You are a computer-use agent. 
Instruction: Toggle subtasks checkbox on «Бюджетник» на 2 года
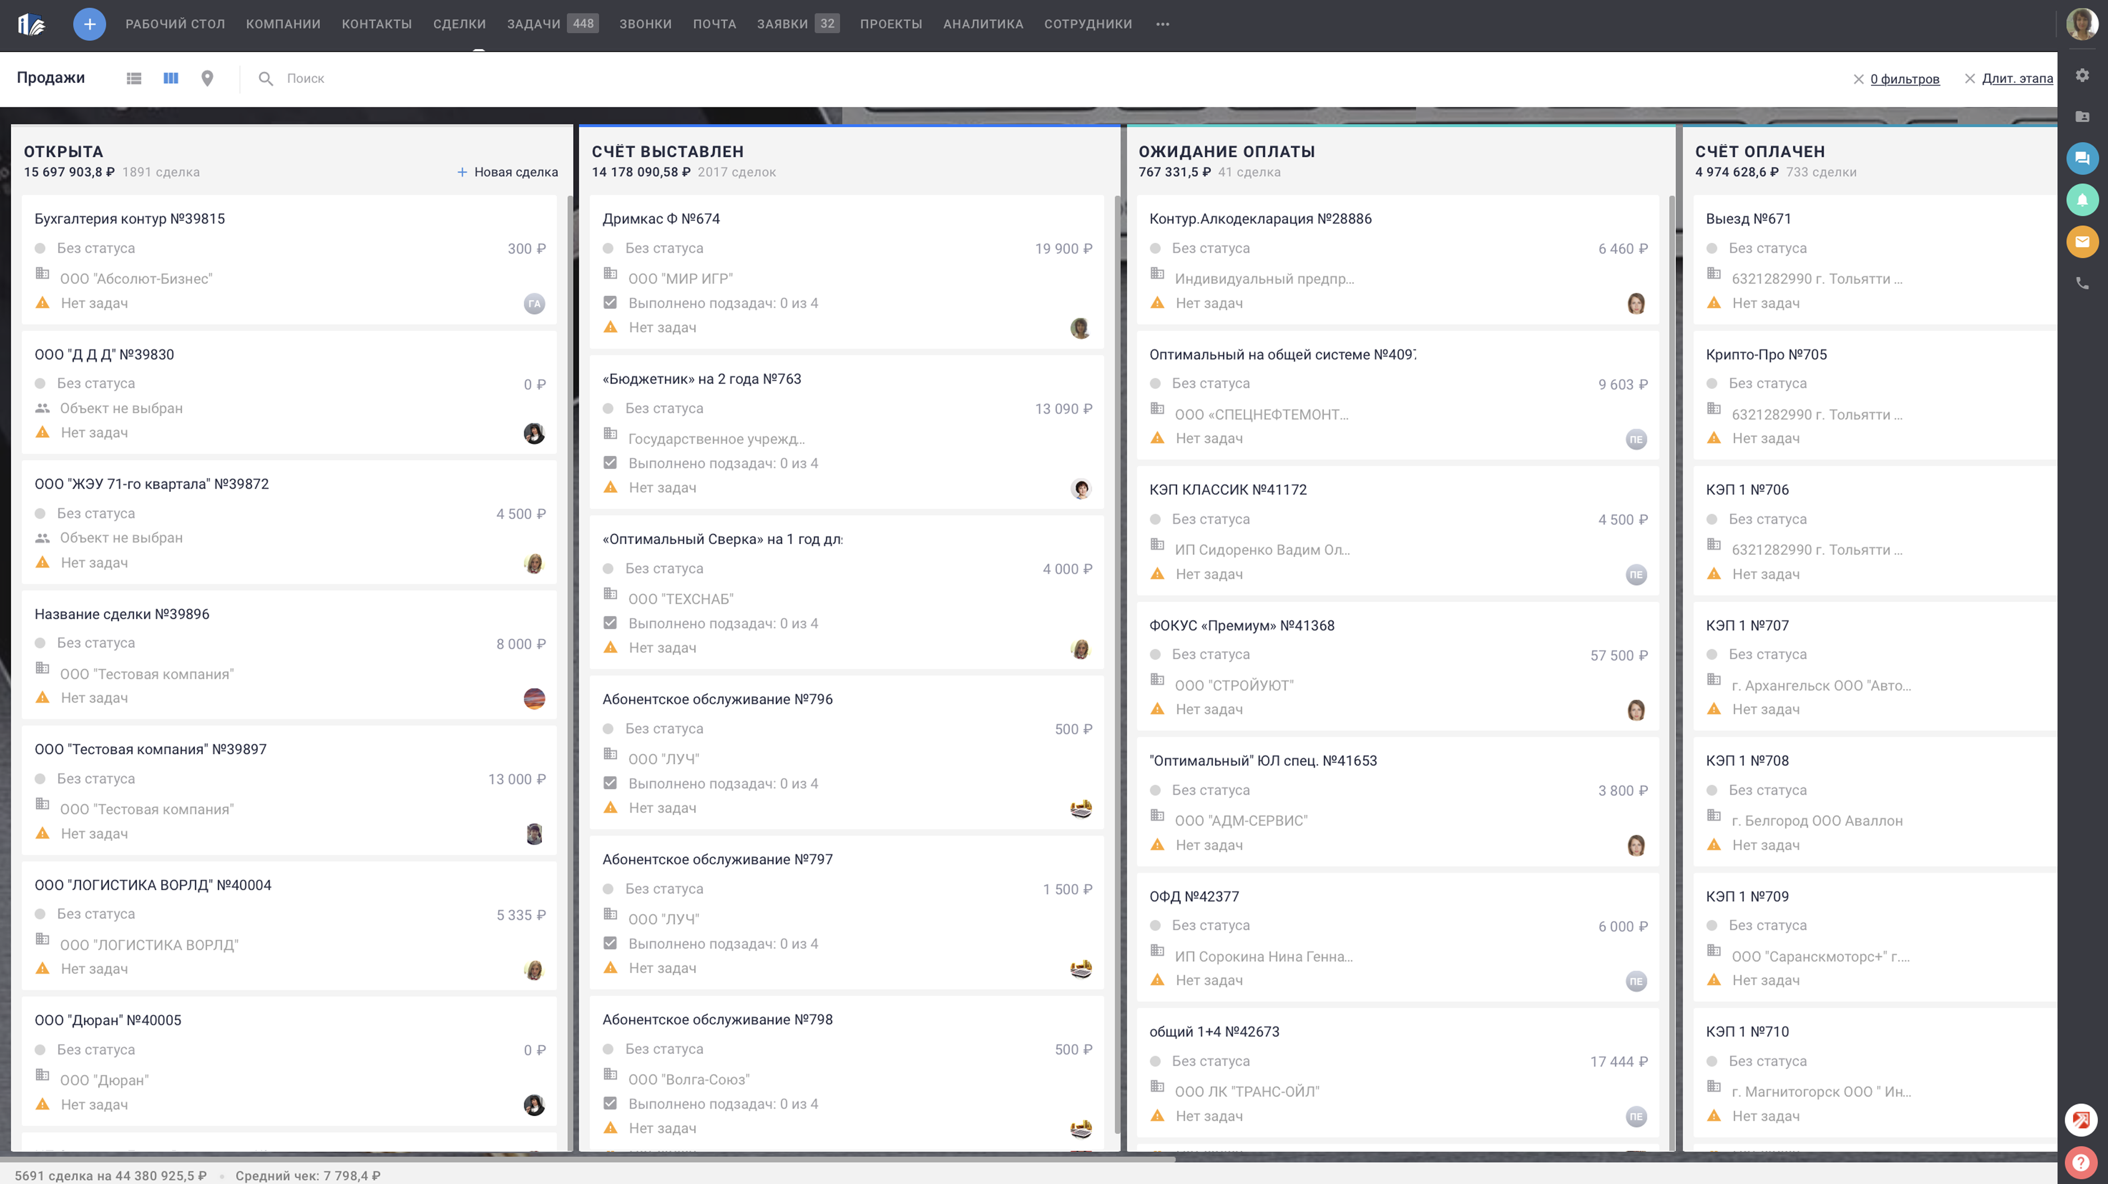[609, 463]
